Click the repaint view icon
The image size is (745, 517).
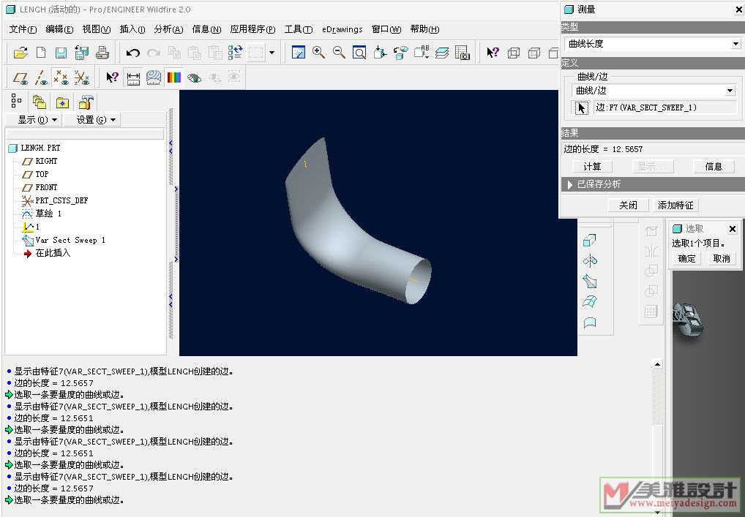[298, 52]
